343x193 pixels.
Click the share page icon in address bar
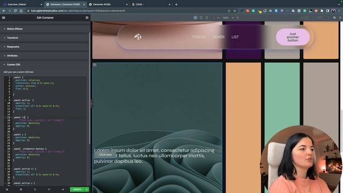pos(229,11)
